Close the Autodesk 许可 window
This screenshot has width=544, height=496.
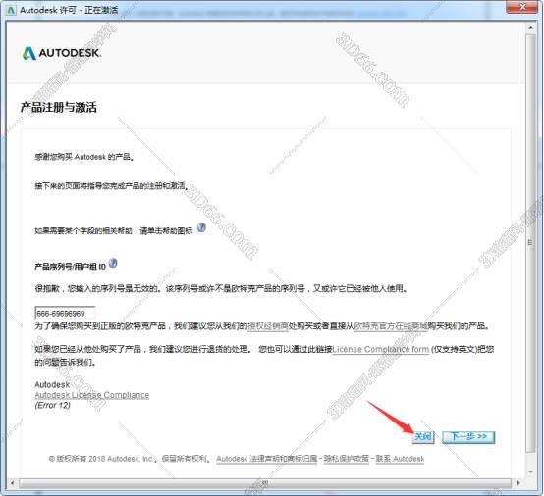click(522, 7)
